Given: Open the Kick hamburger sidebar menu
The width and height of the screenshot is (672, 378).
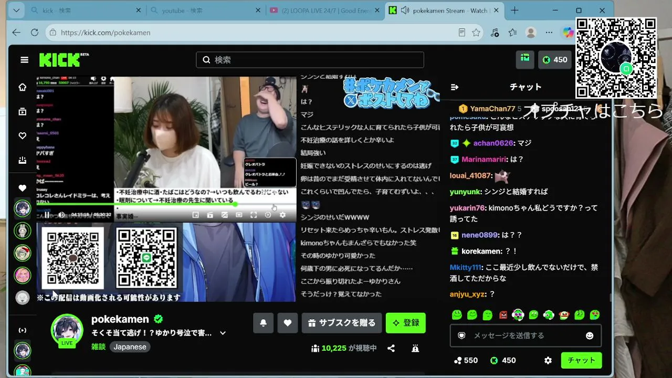Looking at the screenshot, I should (x=24, y=60).
